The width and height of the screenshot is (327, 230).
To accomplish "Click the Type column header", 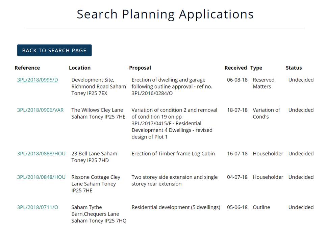I will tap(256, 68).
